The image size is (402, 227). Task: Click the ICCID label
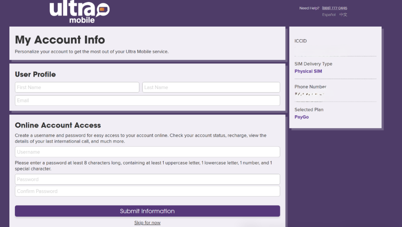[300, 41]
